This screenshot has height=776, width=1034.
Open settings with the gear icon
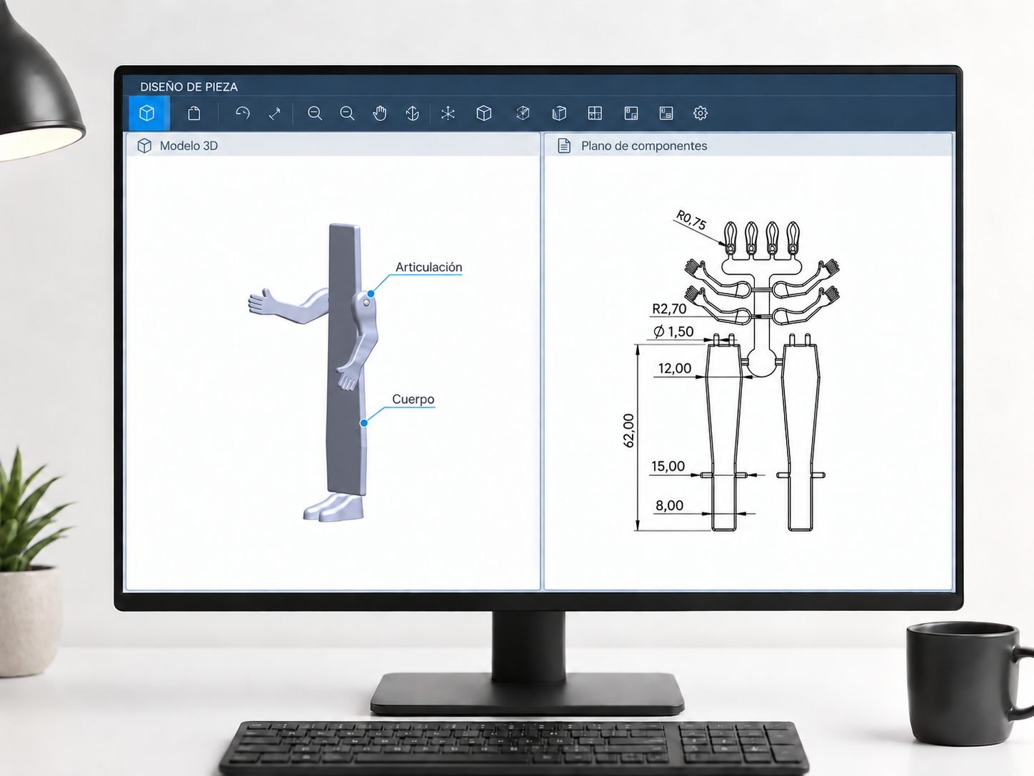tap(701, 113)
